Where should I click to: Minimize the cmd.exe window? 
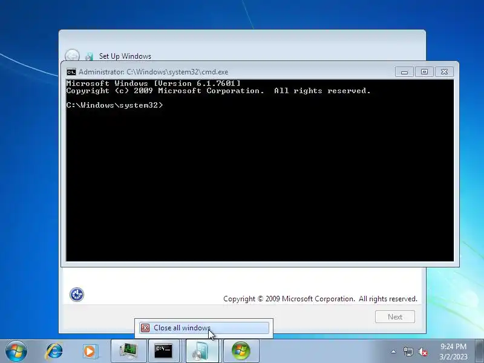[404, 72]
